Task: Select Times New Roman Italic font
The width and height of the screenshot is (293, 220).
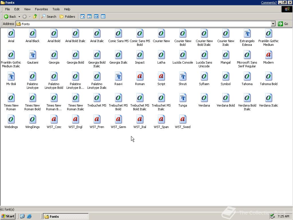Action: click(75, 98)
